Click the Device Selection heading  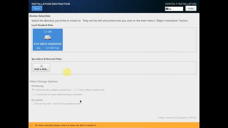(40, 16)
